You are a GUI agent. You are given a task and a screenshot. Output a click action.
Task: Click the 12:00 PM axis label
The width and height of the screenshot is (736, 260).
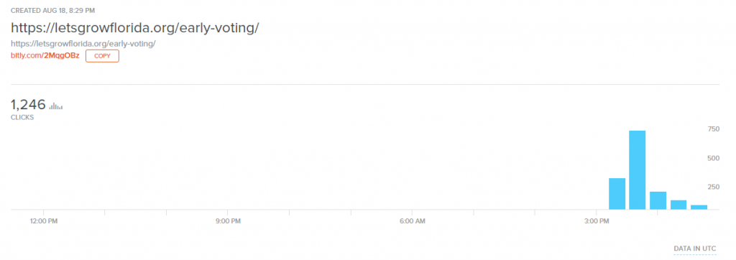[x=43, y=221]
